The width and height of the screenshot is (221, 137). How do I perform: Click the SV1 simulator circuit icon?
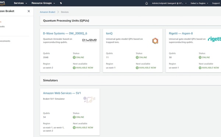(x=89, y=100)
